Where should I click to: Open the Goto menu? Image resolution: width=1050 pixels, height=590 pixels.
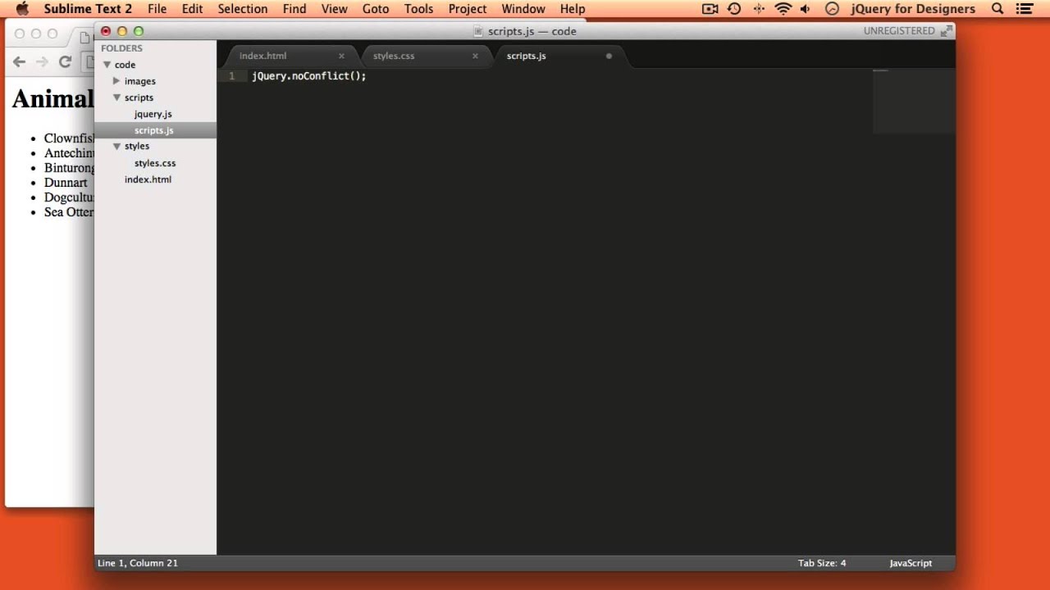click(376, 9)
